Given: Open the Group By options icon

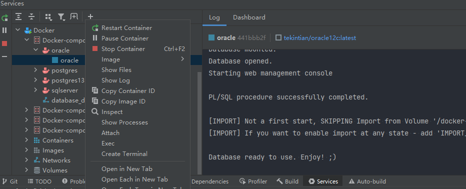Looking at the screenshot, I should click(48, 17).
